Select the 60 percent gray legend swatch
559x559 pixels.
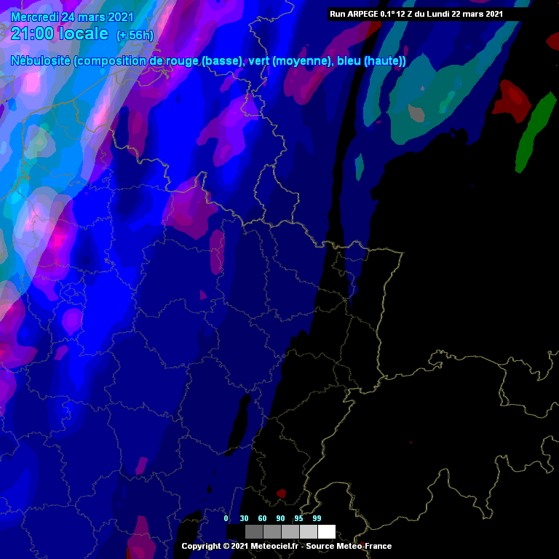272,531
